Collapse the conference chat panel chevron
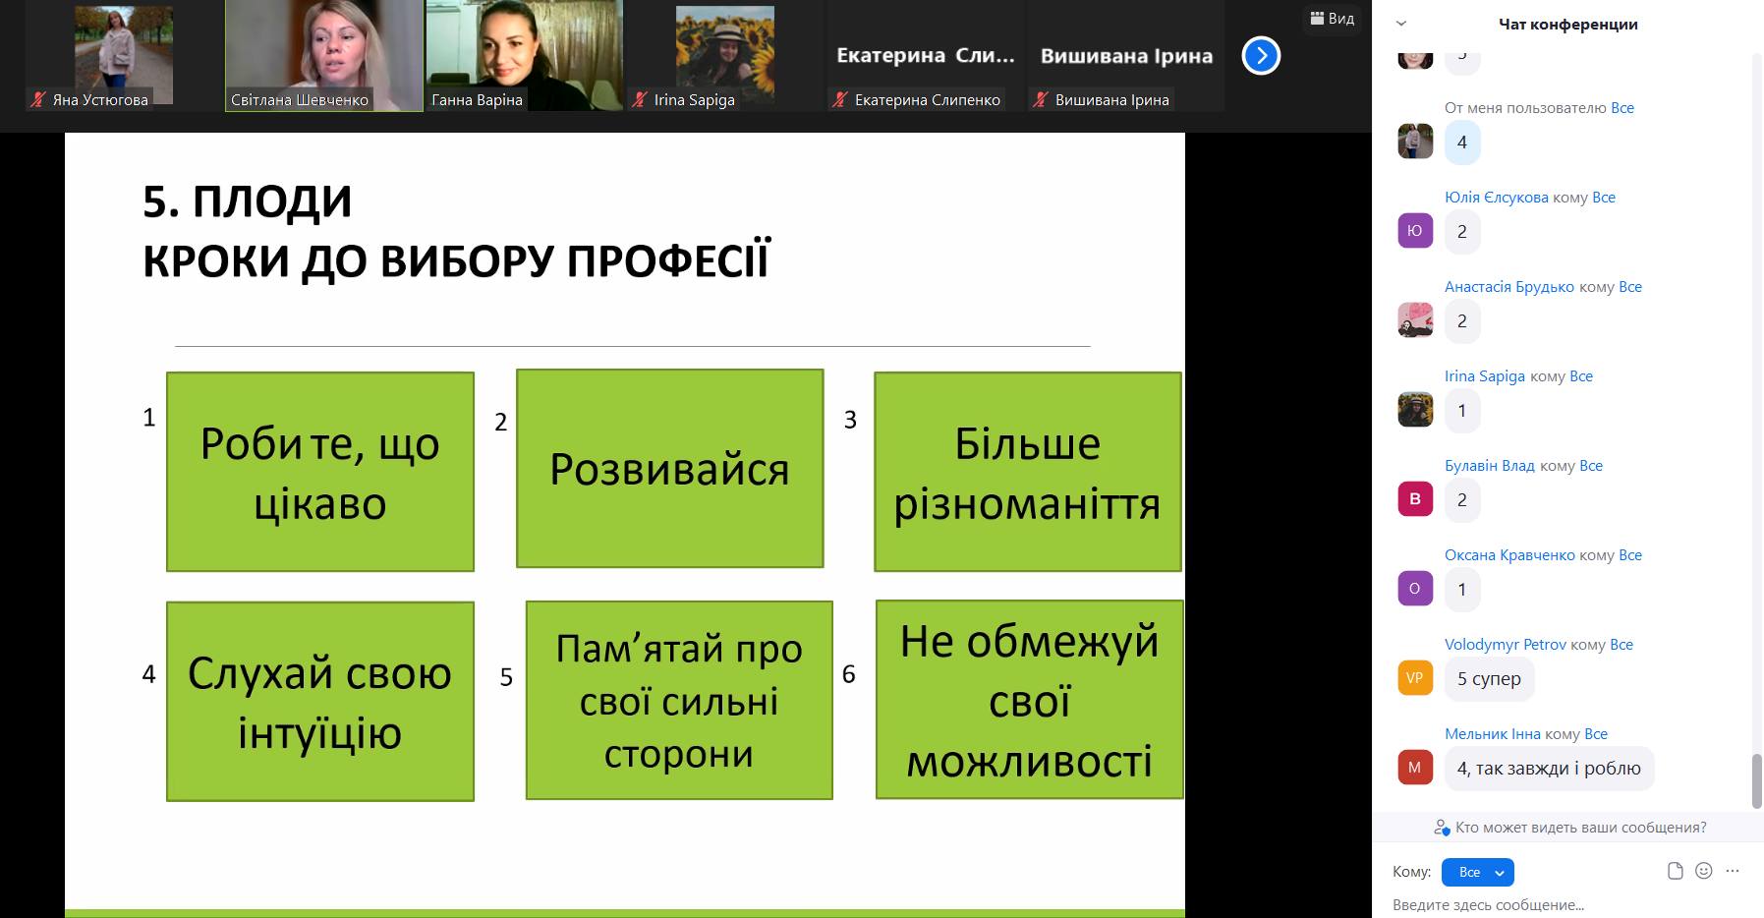 [1401, 24]
